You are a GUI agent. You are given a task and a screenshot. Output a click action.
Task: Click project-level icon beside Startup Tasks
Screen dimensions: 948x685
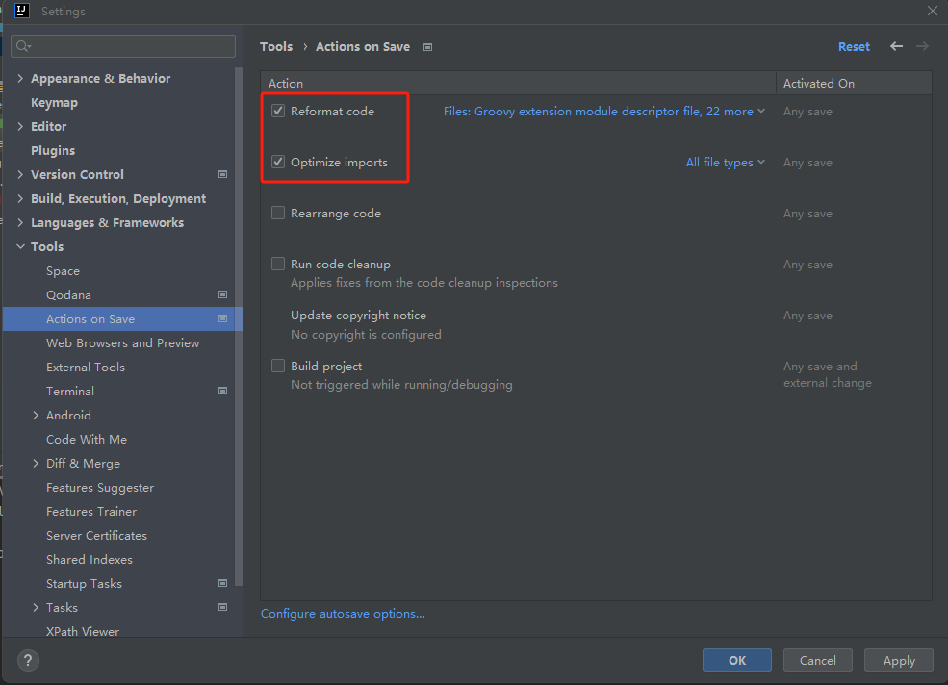[x=222, y=583]
